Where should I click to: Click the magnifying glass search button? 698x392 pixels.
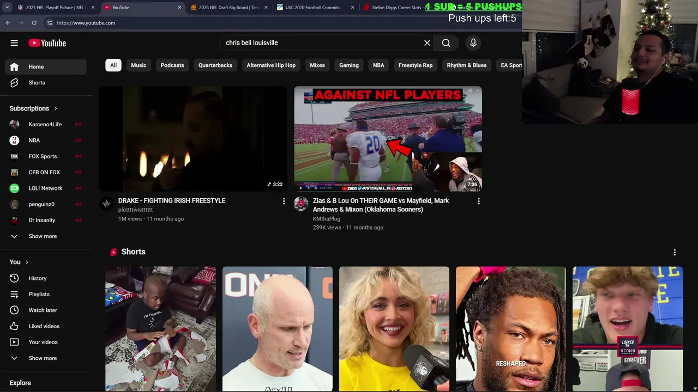tap(446, 43)
